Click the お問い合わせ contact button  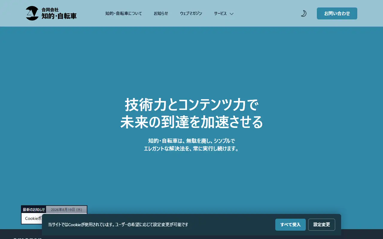tap(337, 13)
